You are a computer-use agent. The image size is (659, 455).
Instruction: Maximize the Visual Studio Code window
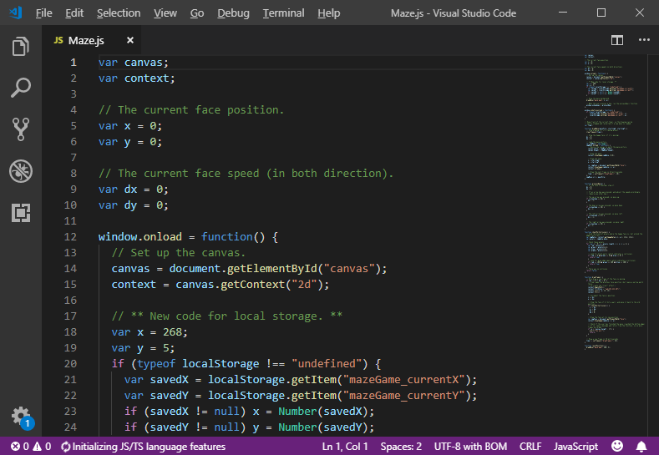pyautogui.click(x=601, y=13)
